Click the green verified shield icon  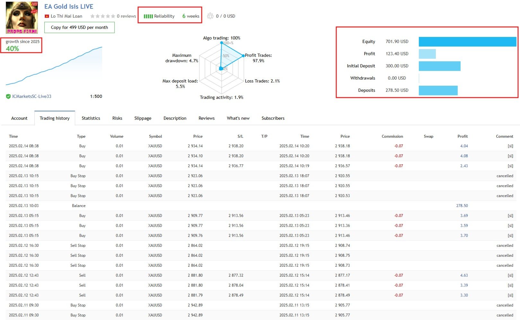coord(8,96)
